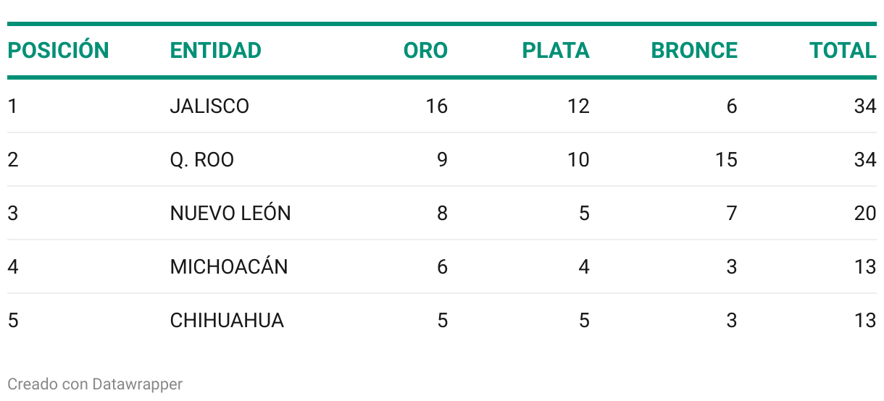
Task: Select Nuevo León's bronze count of 7
Action: click(732, 214)
